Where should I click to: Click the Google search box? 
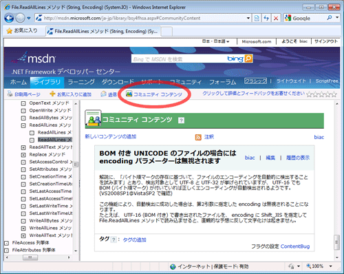click(x=308, y=18)
